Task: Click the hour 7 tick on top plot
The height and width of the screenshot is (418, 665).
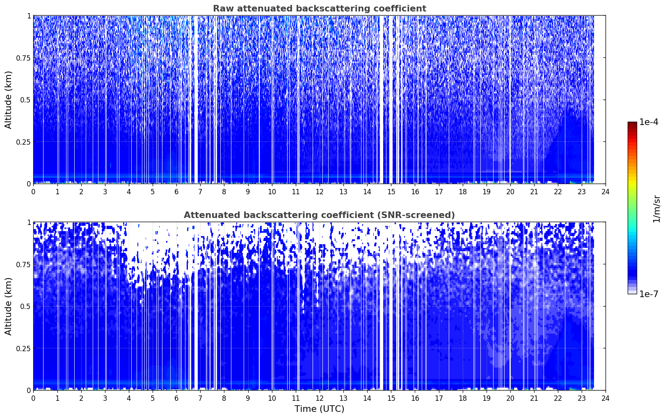Action: tap(200, 192)
